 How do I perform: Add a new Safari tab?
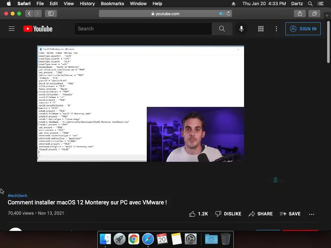click(x=327, y=15)
